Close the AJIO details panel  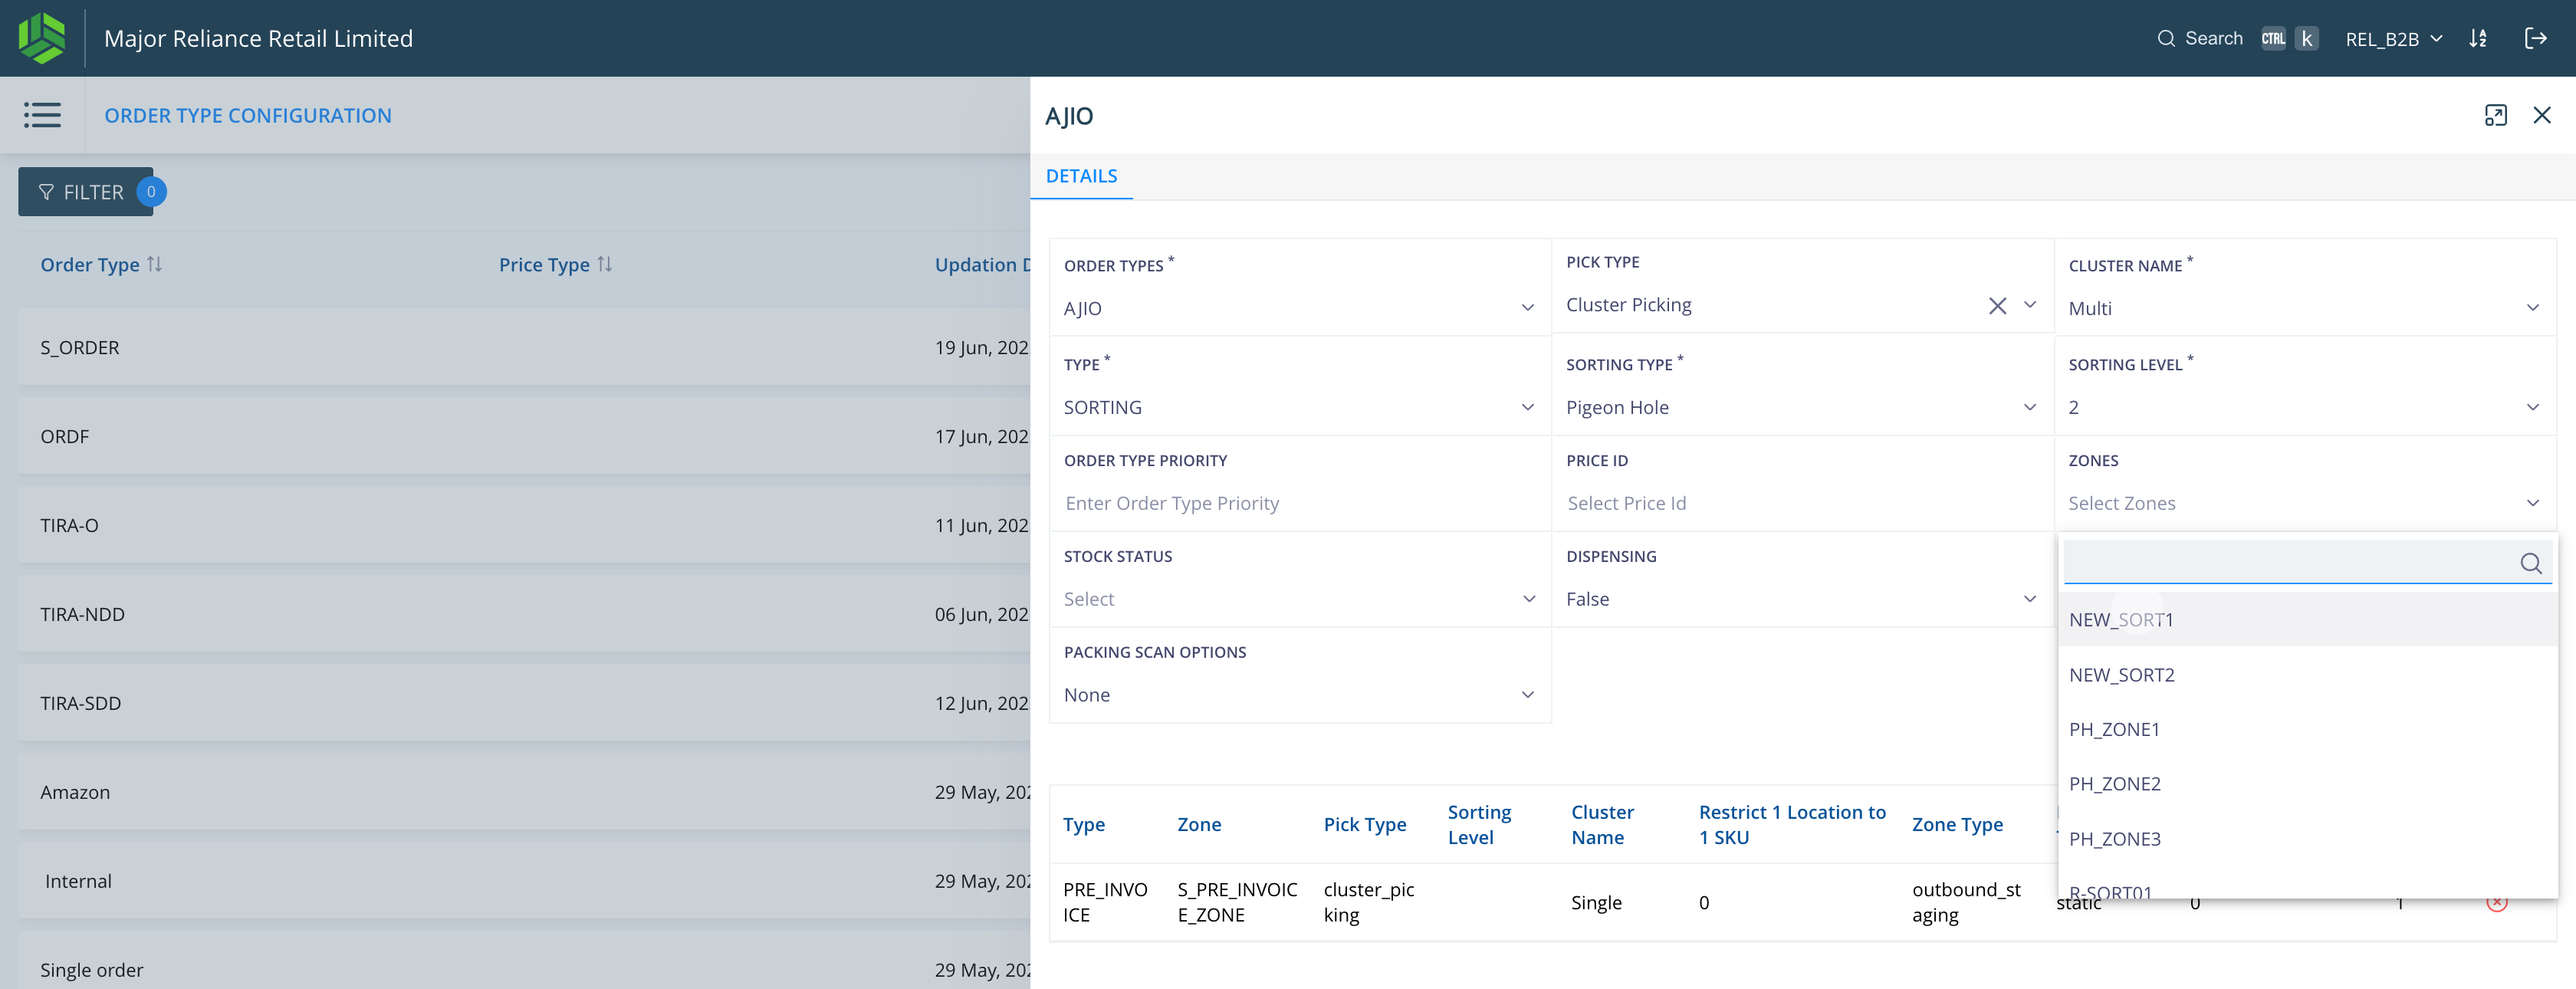[x=2541, y=116]
